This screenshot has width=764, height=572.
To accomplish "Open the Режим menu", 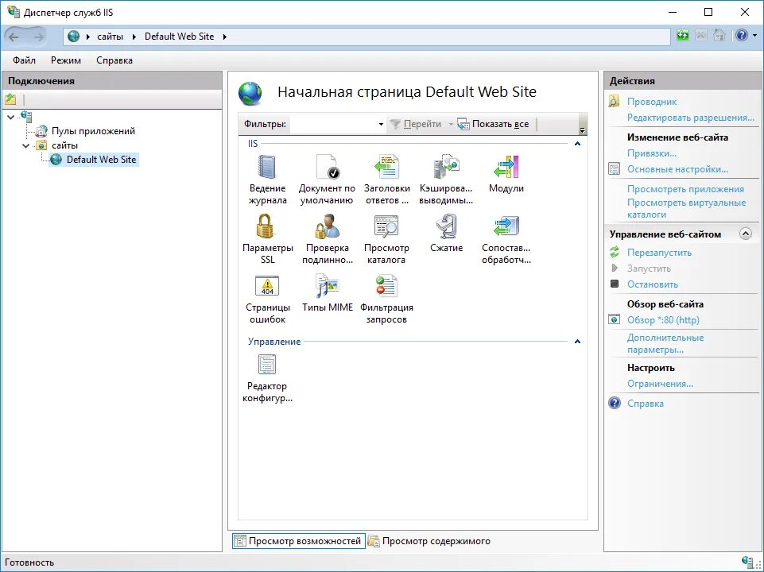I will pos(66,60).
